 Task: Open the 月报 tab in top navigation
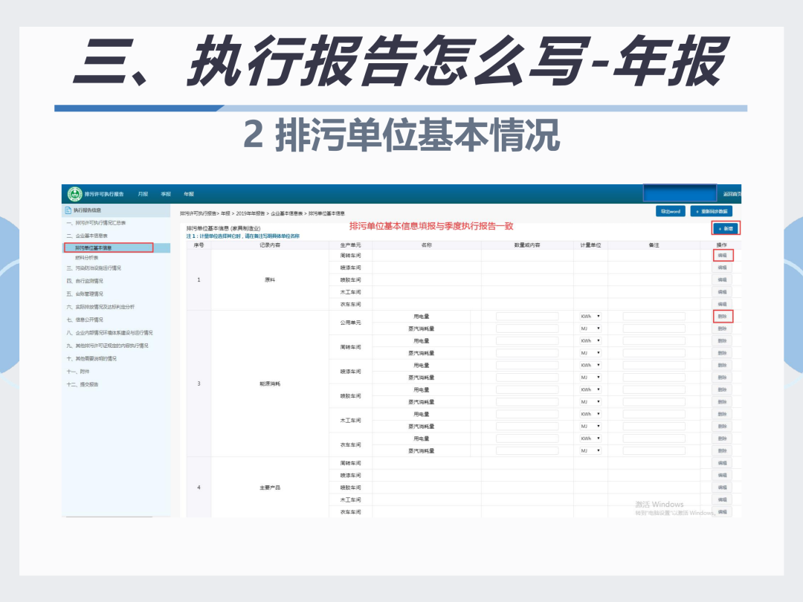pyautogui.click(x=143, y=195)
